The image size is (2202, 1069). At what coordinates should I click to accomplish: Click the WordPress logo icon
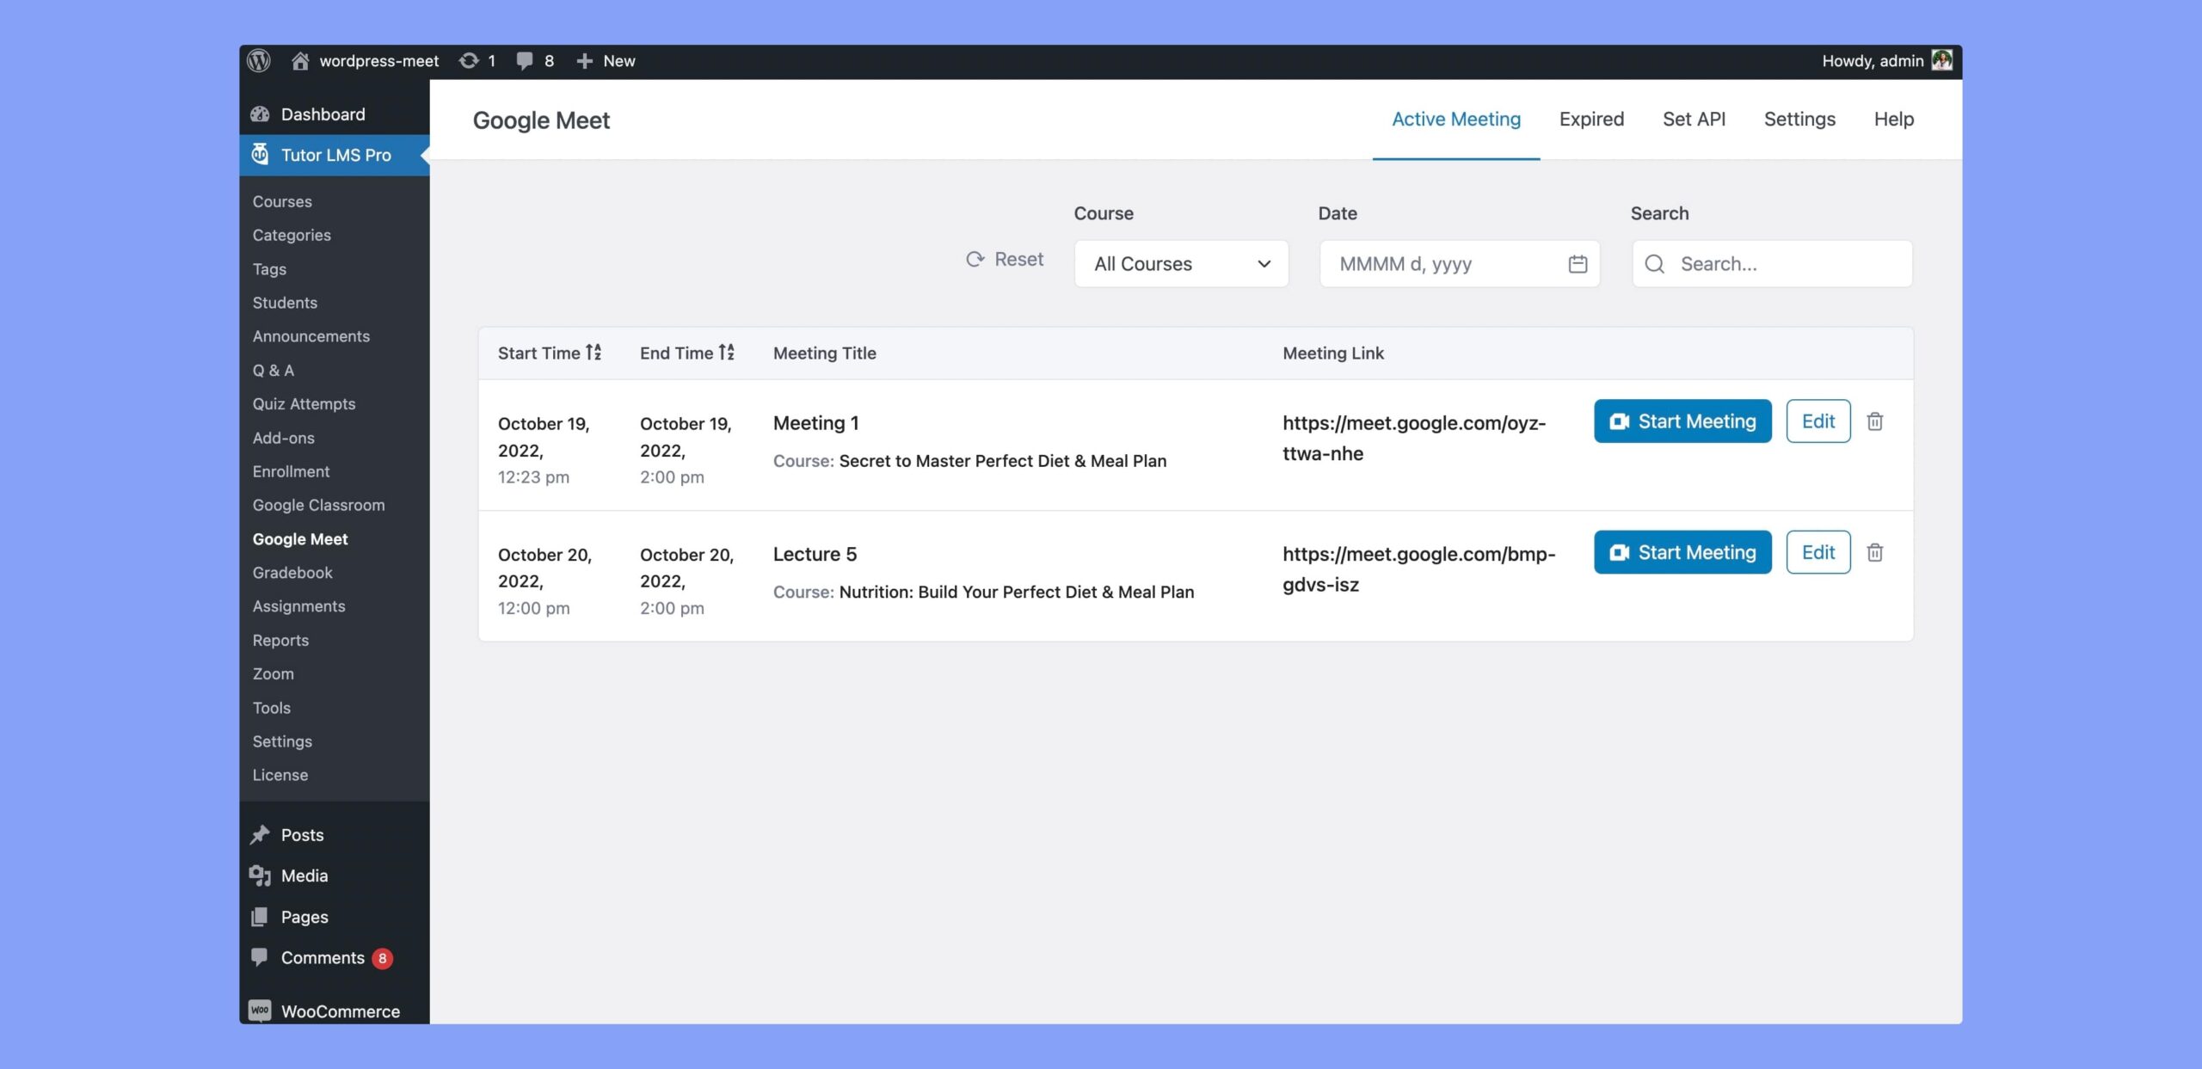pos(259,61)
